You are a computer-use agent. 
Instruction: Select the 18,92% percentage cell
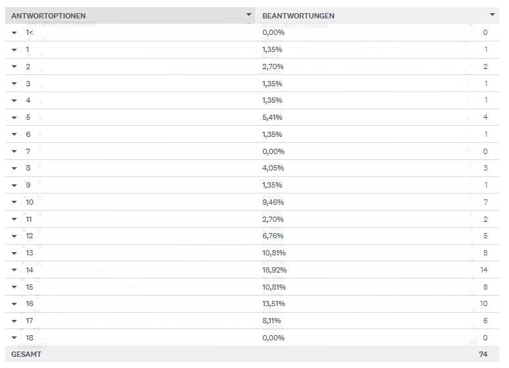[x=274, y=270]
